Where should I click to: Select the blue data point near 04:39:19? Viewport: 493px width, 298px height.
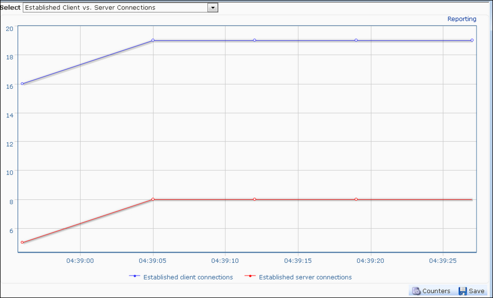tap(356, 40)
